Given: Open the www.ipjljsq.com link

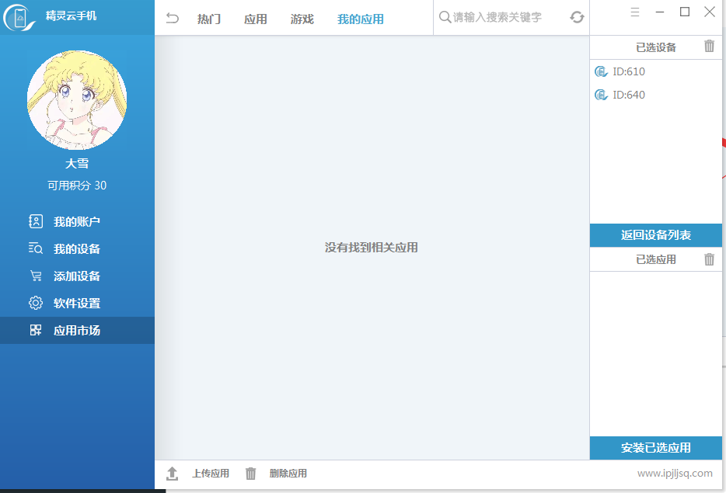Looking at the screenshot, I should pyautogui.click(x=675, y=474).
